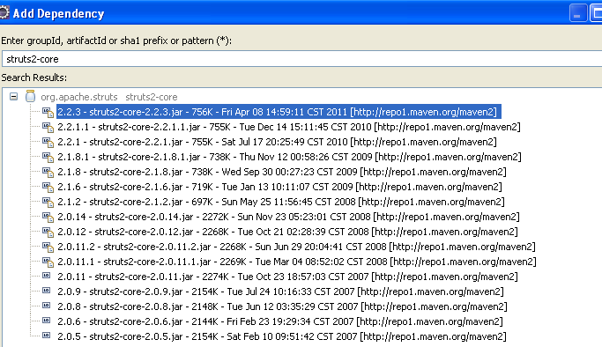The image size is (602, 347).
Task: Click the artifact icon for version 2.0.12
Action: pos(48,232)
